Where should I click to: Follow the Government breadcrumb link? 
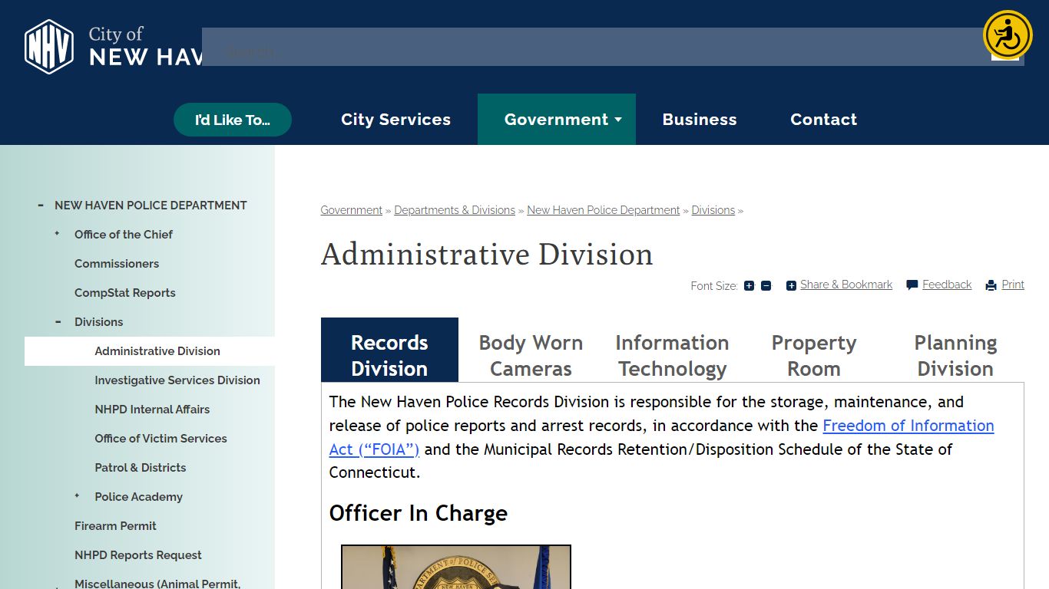(x=352, y=210)
